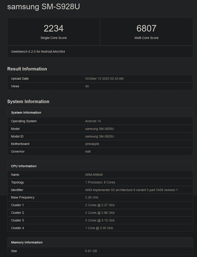This screenshot has width=197, height=257.
Task: Click the Cluster 1 row label
Action: click(x=17, y=205)
